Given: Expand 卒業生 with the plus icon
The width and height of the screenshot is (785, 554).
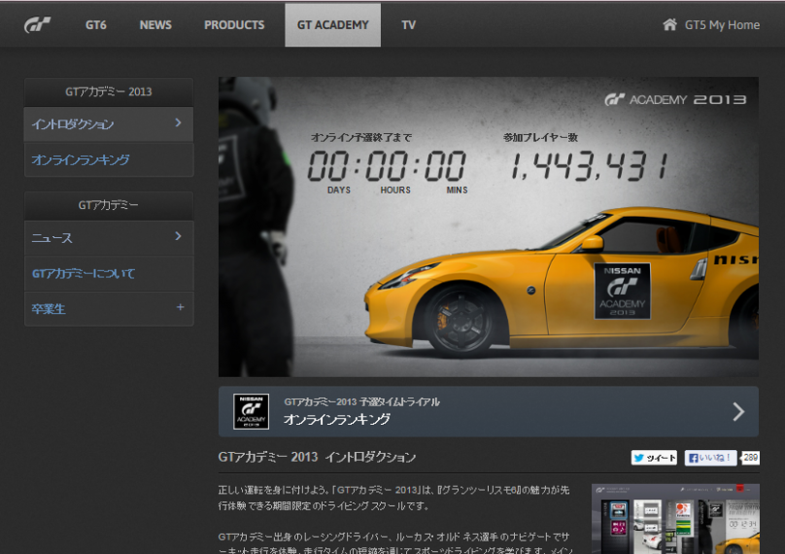Looking at the screenshot, I should click(x=181, y=307).
